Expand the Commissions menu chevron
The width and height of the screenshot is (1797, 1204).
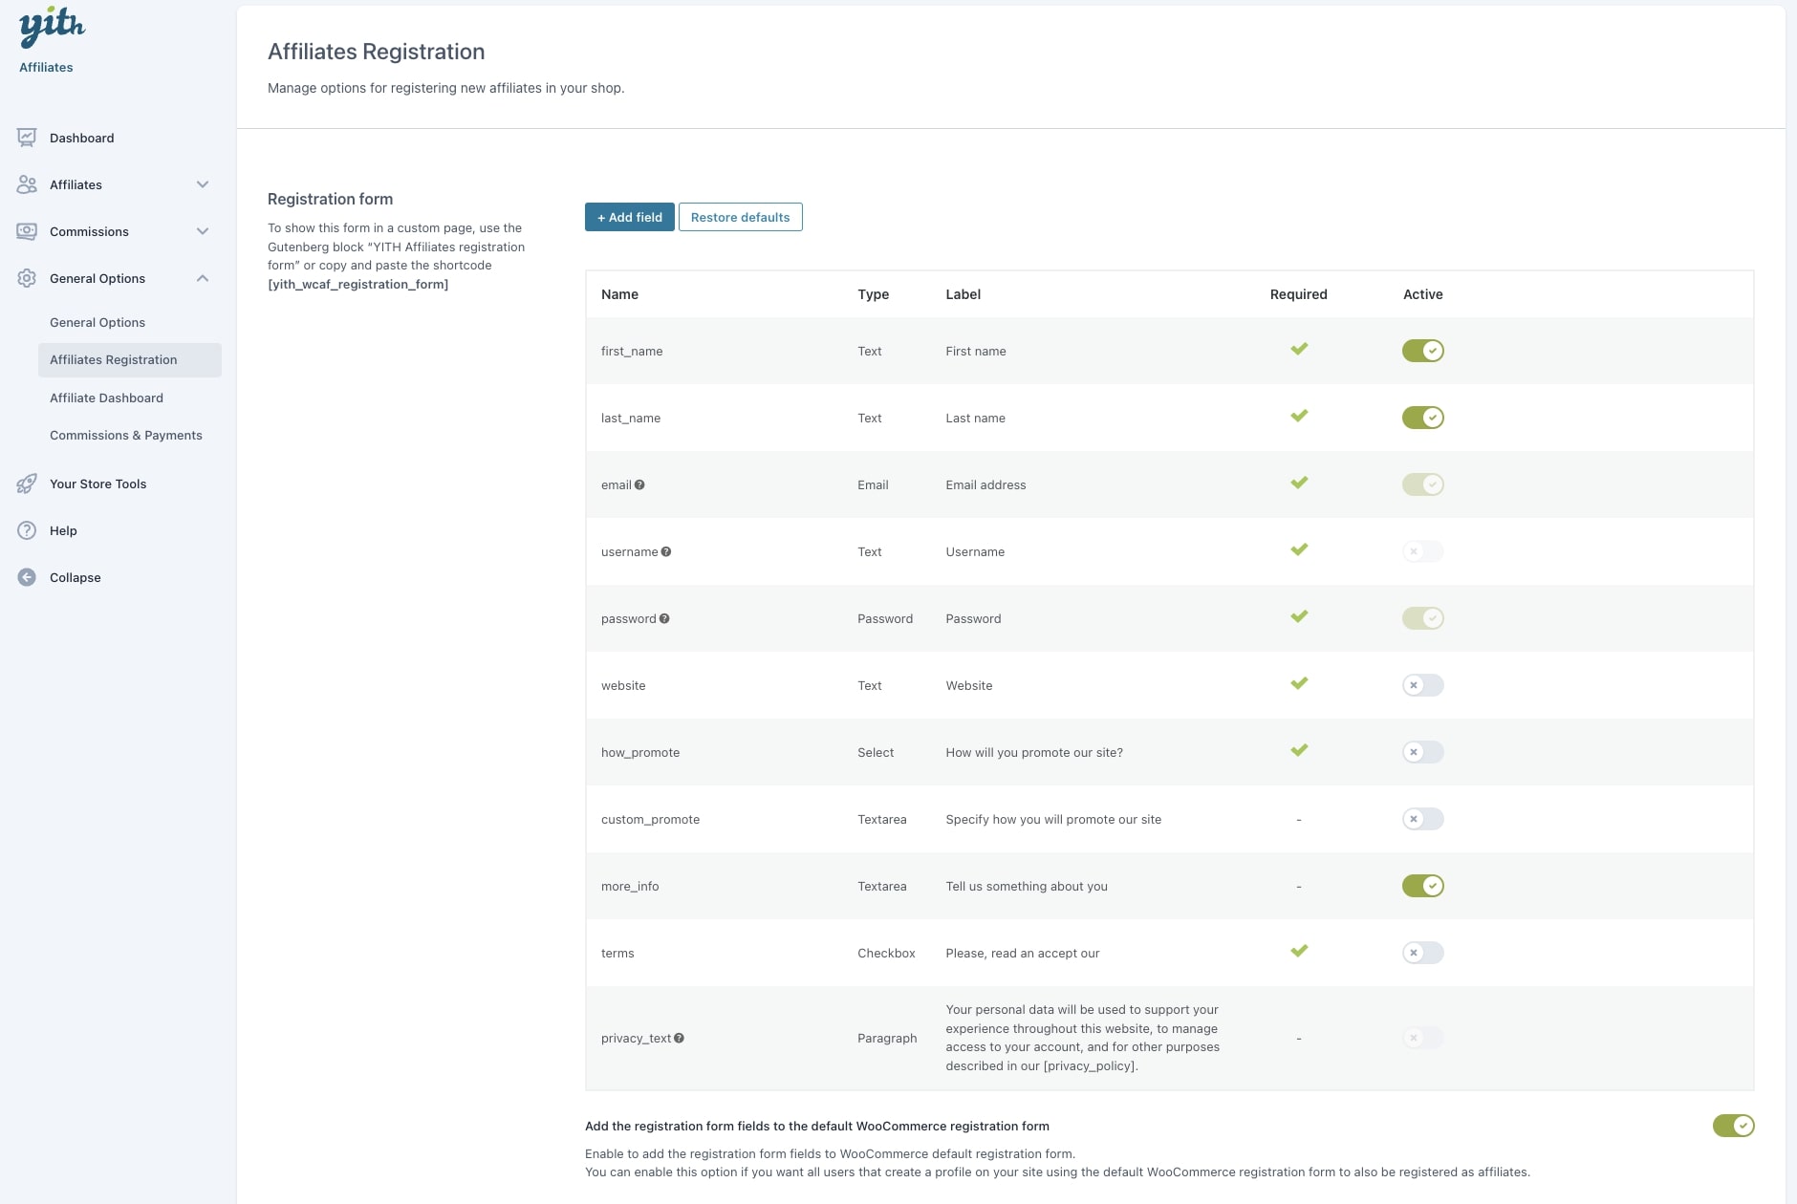pos(203,231)
